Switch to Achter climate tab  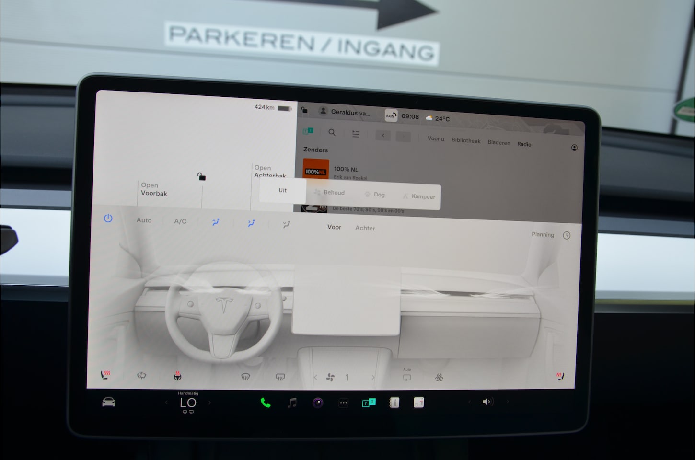(365, 228)
